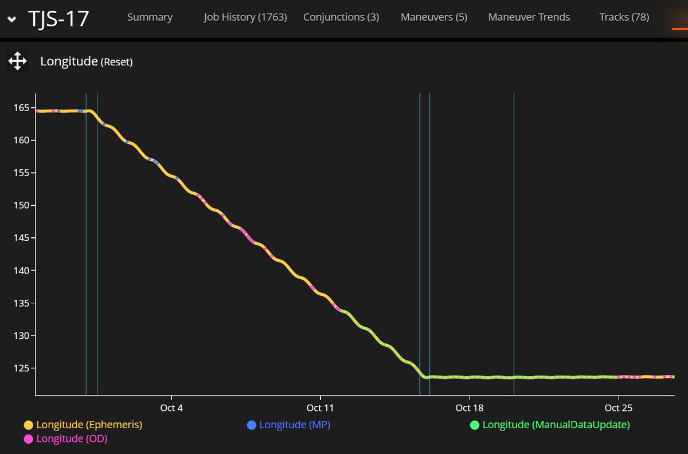Click the vertical maneuver marker after Oct 18
This screenshot has width=688, height=454.
[514, 244]
